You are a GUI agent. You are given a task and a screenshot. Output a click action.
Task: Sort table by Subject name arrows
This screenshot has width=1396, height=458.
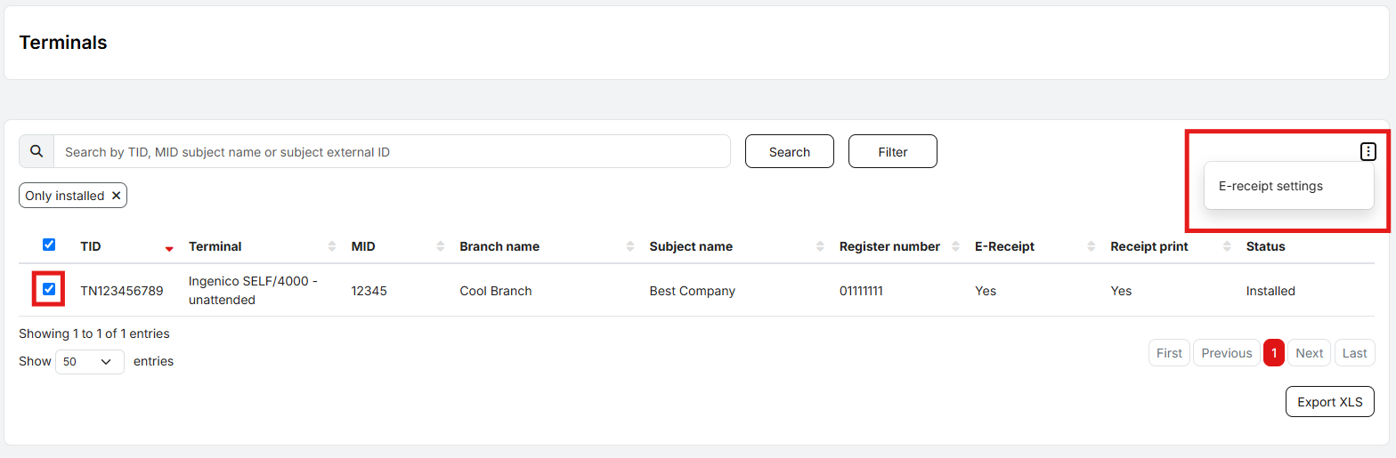tap(821, 246)
